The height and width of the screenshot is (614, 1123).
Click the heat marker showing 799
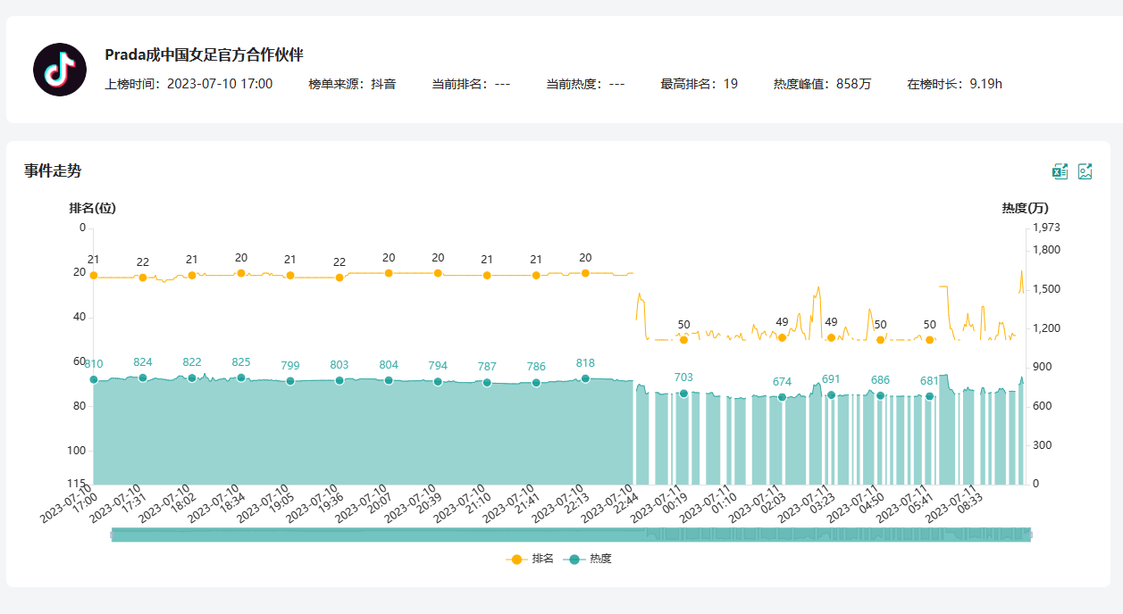tap(290, 381)
